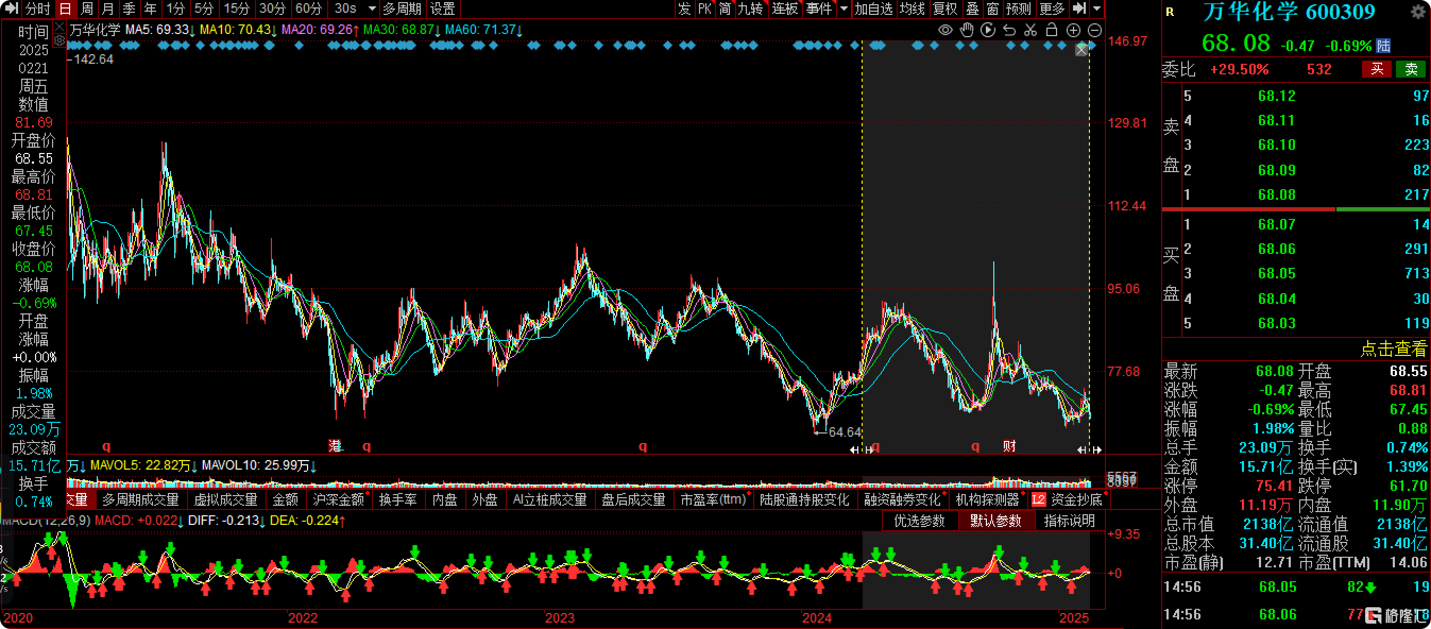Zoom in with the plus circle icon
The width and height of the screenshot is (1431, 629).
pyautogui.click(x=1073, y=30)
